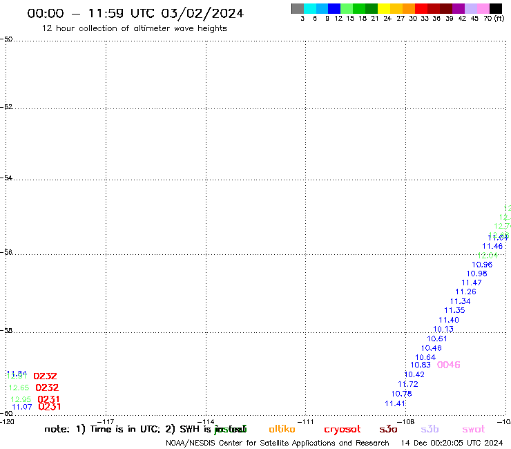Click the red 0232 time beside 12.65
The width and height of the screenshot is (511, 449).
tap(47, 388)
